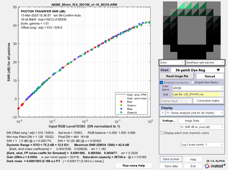228x170 pixels.
Task: Click the 'Gain (DN/e-) = 0.5054' result
Action: (x=22, y=157)
